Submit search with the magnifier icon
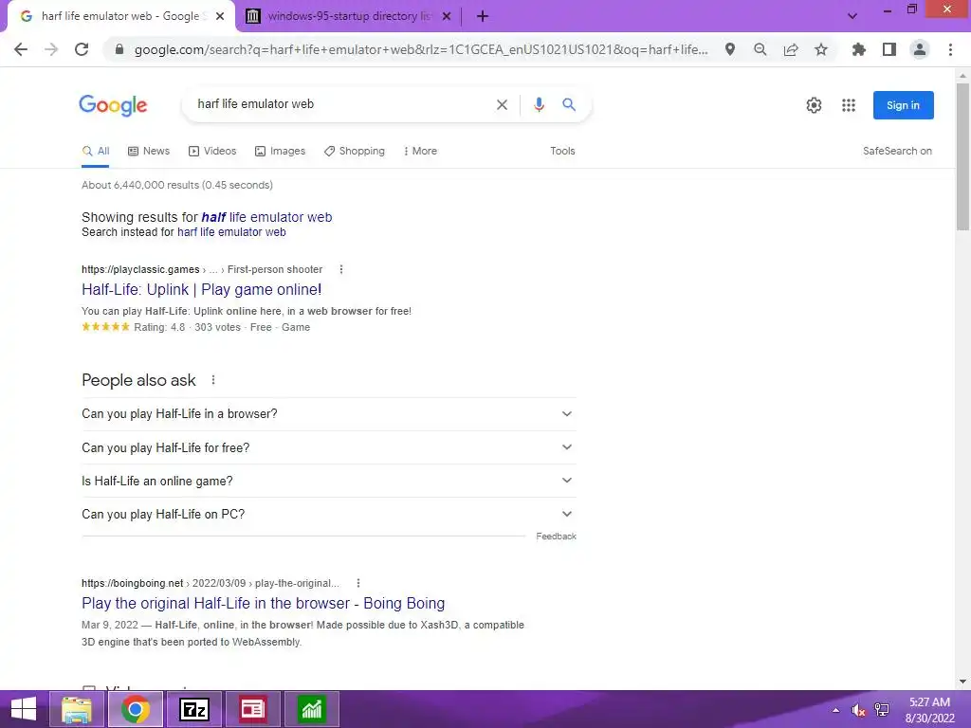971x728 pixels. tap(569, 104)
